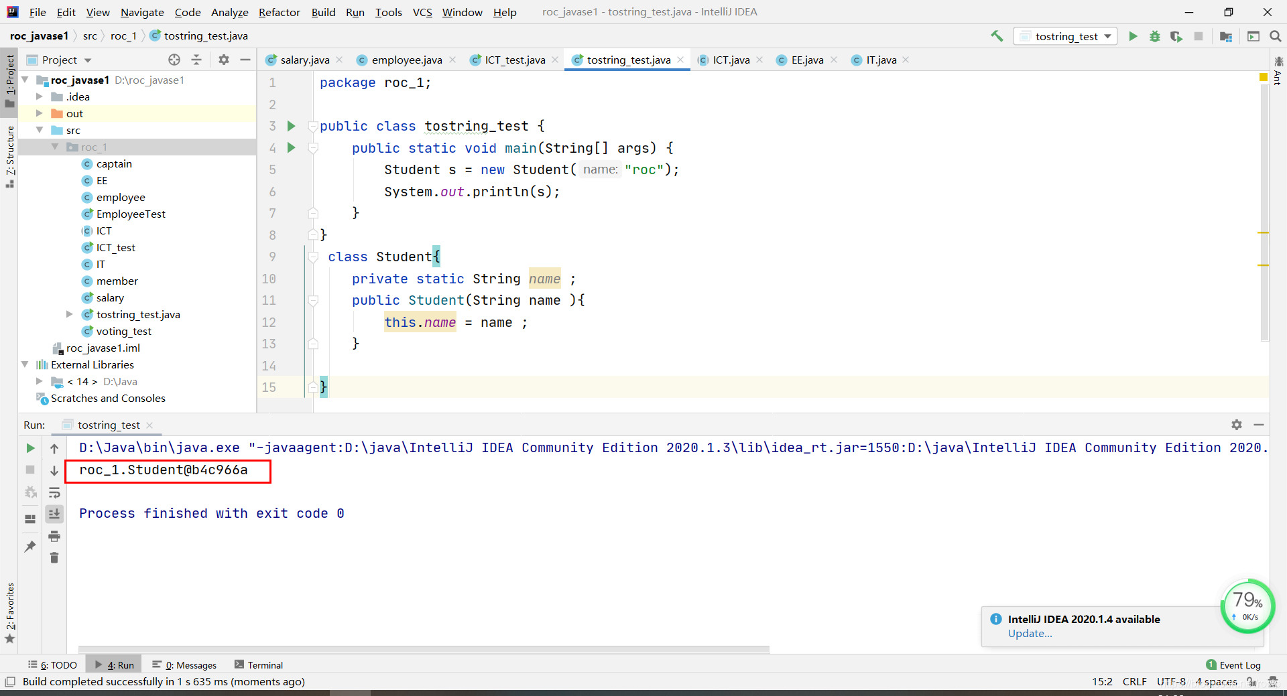Open the VCS menu

click(422, 12)
